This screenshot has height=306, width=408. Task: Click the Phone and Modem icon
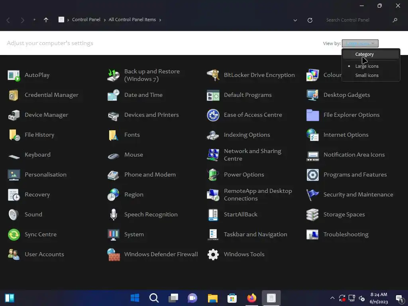114,175
